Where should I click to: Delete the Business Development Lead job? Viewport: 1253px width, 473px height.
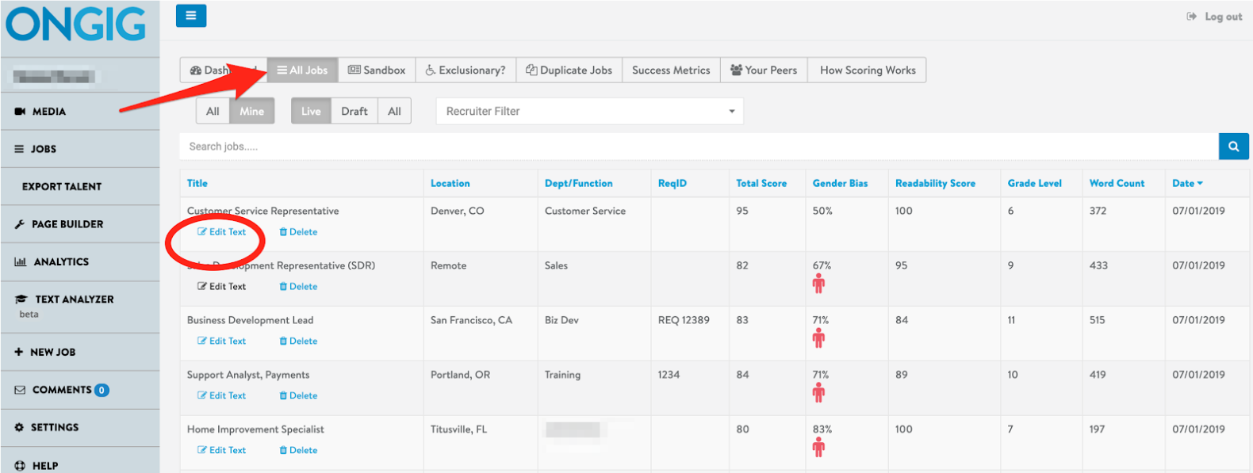coord(298,341)
